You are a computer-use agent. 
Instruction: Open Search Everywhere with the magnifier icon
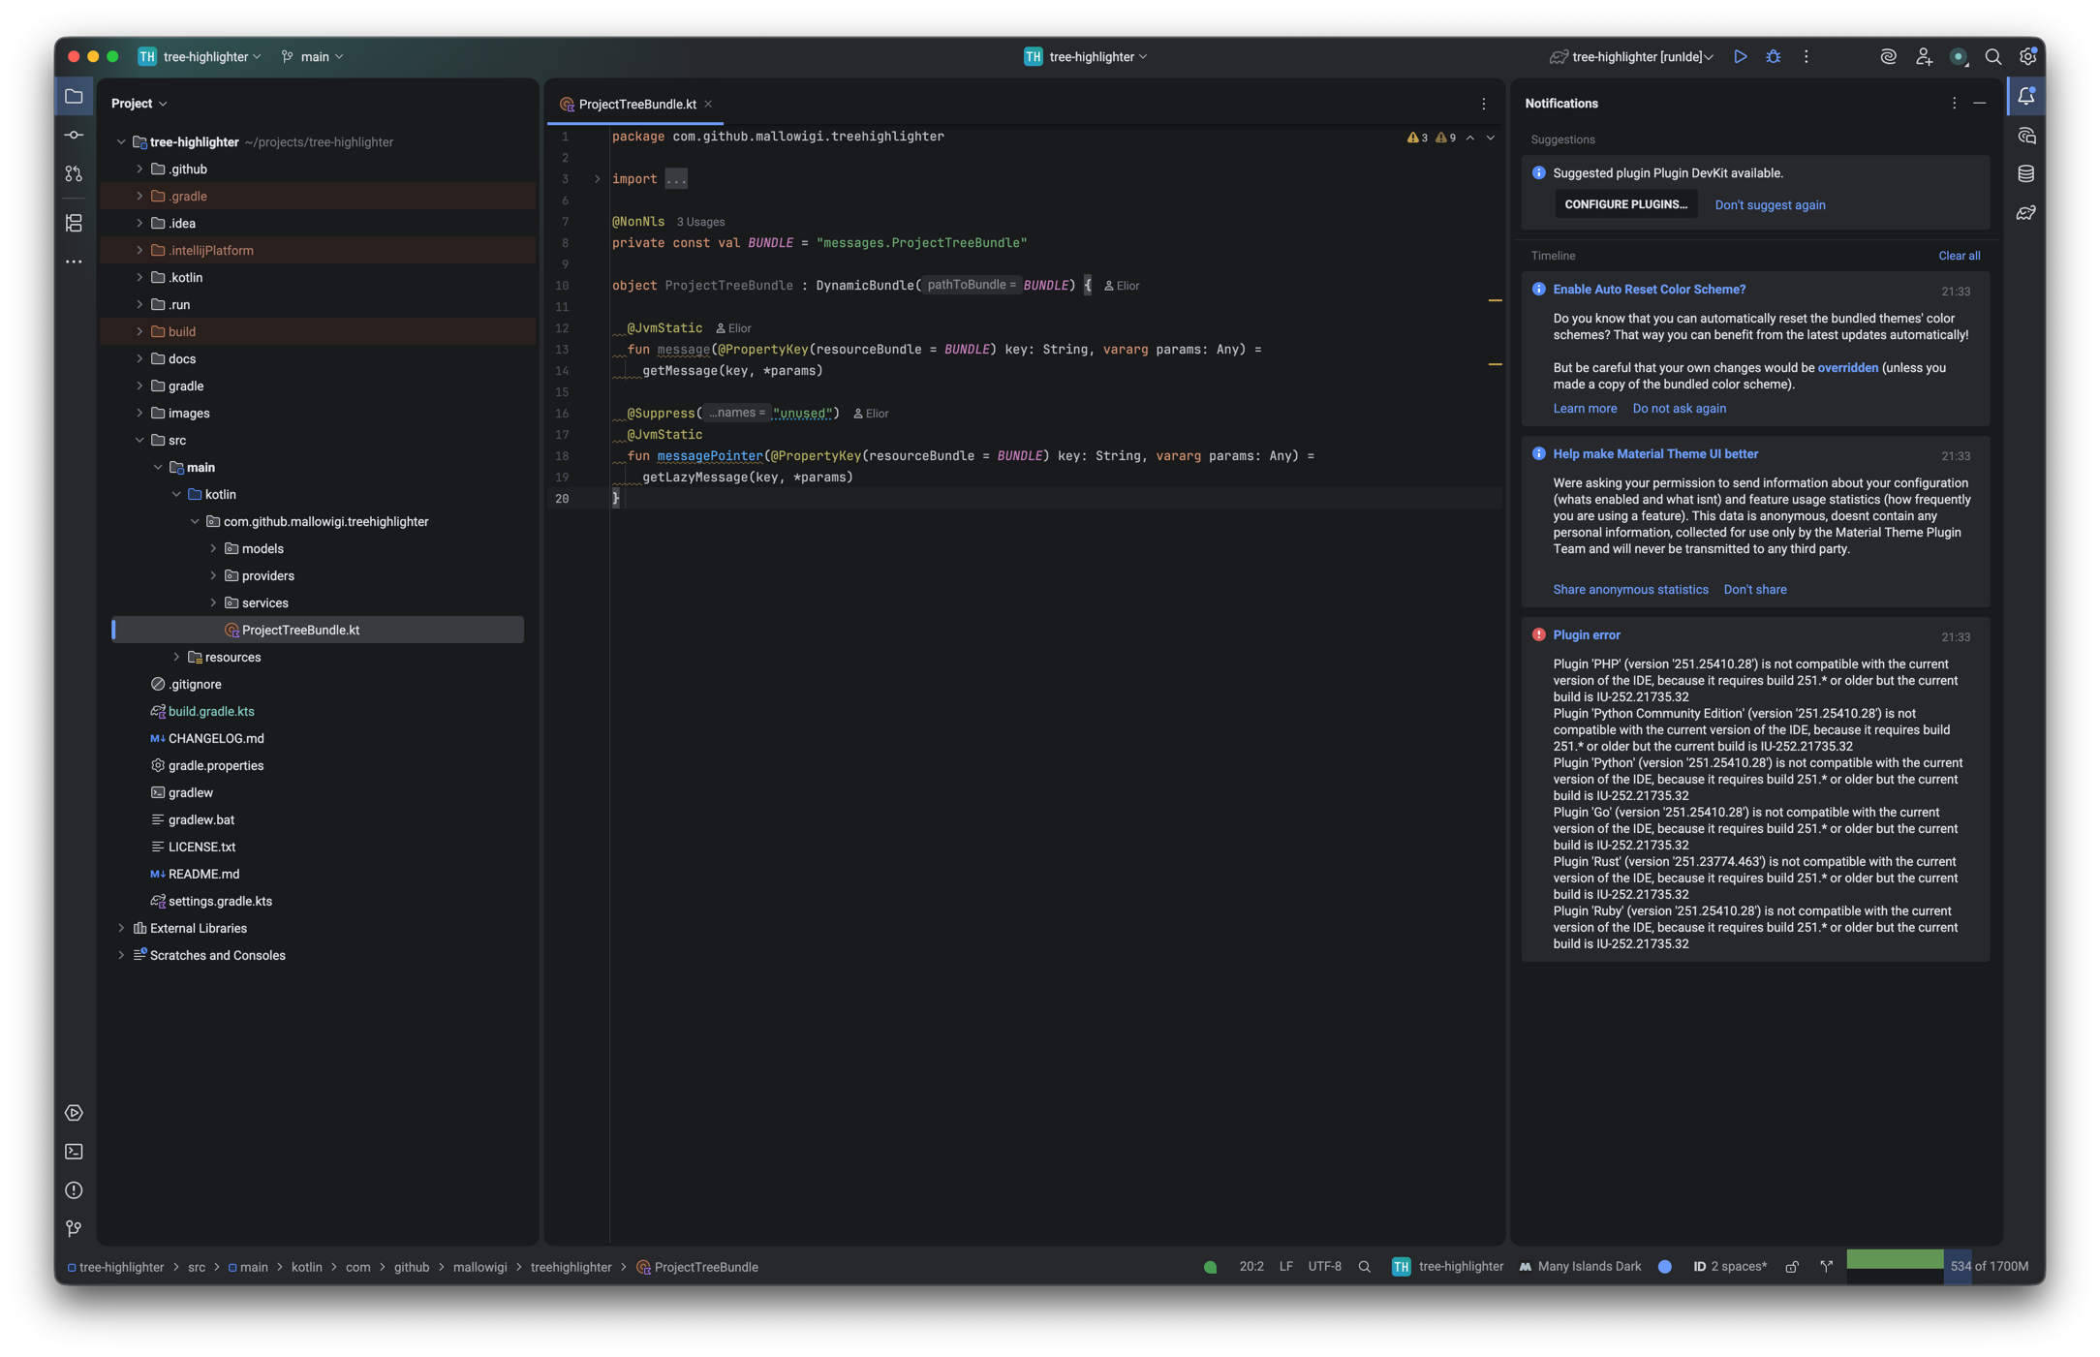coord(1993,56)
